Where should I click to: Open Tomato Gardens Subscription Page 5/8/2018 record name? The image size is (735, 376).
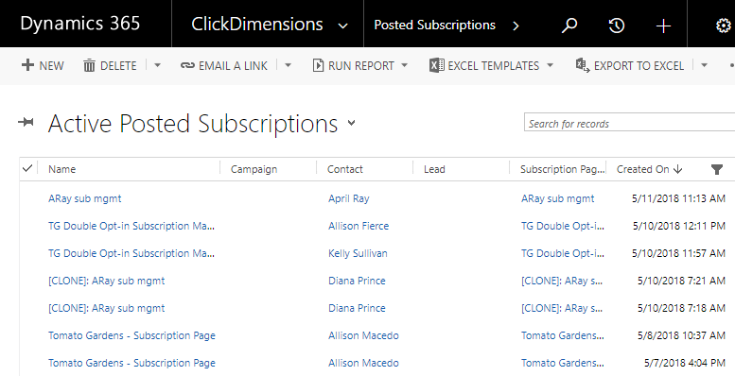[131, 335]
